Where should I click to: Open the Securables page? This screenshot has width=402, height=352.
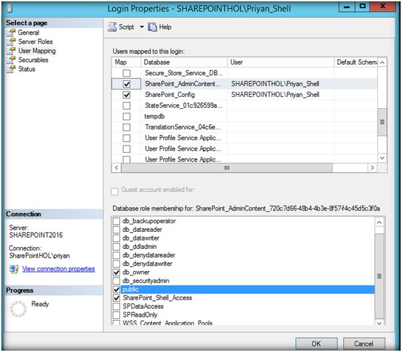33,60
